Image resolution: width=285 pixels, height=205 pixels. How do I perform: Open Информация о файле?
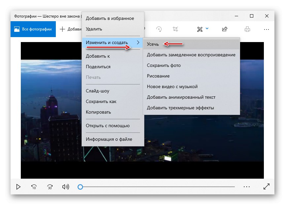tap(113, 139)
